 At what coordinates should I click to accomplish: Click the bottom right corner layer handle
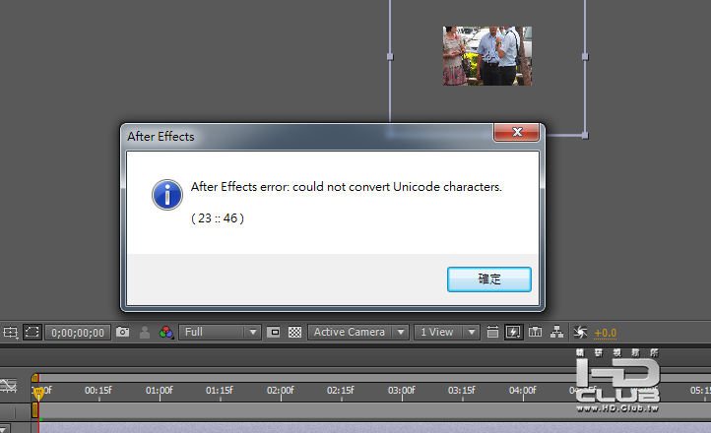point(585,136)
